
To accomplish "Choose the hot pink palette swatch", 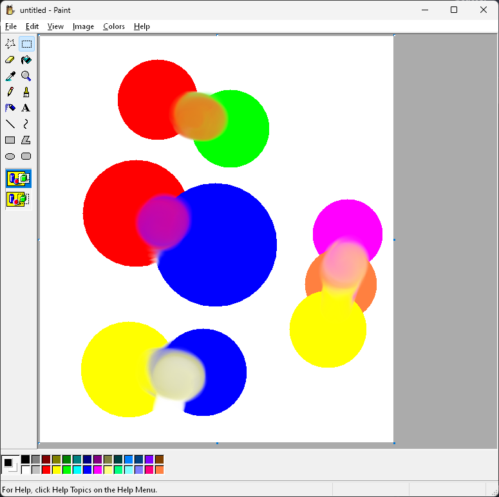I will coord(149,469).
